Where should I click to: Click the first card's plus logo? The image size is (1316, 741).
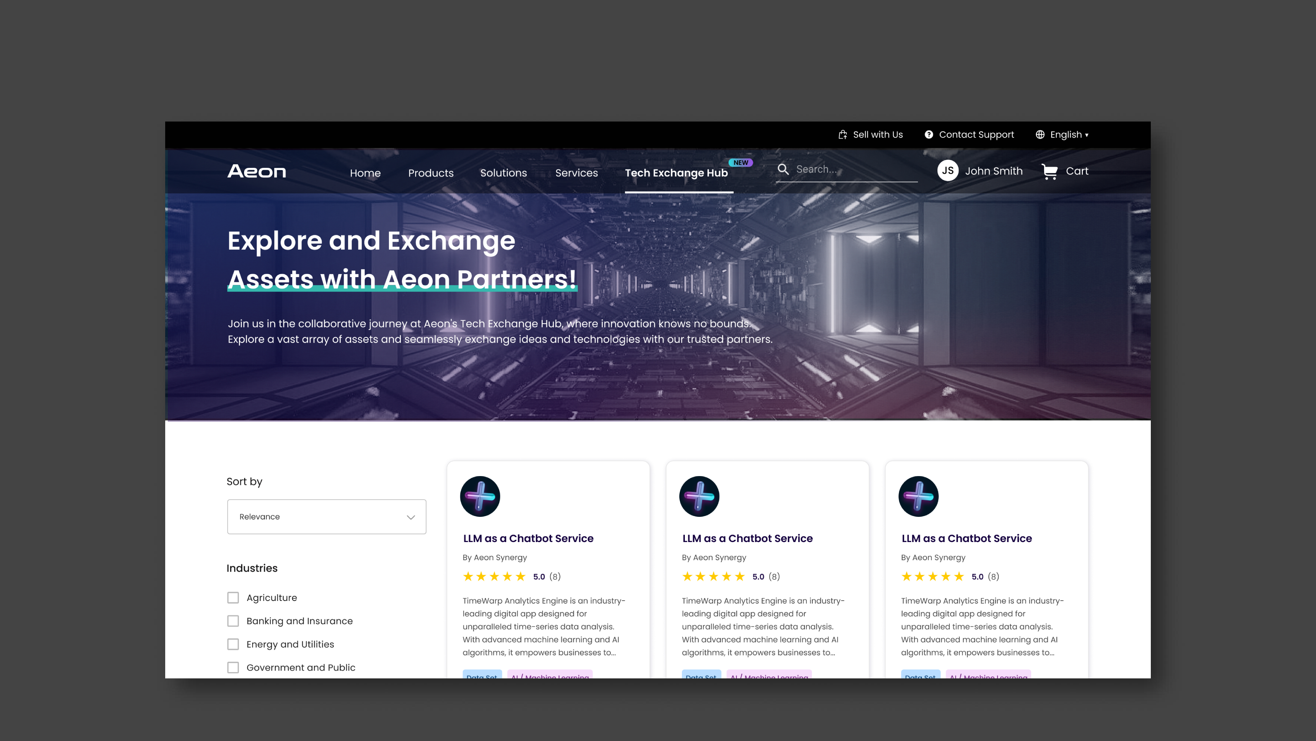(480, 496)
